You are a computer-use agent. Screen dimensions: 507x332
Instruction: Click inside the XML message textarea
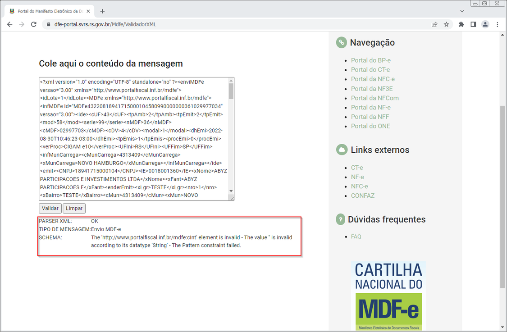[134, 139]
